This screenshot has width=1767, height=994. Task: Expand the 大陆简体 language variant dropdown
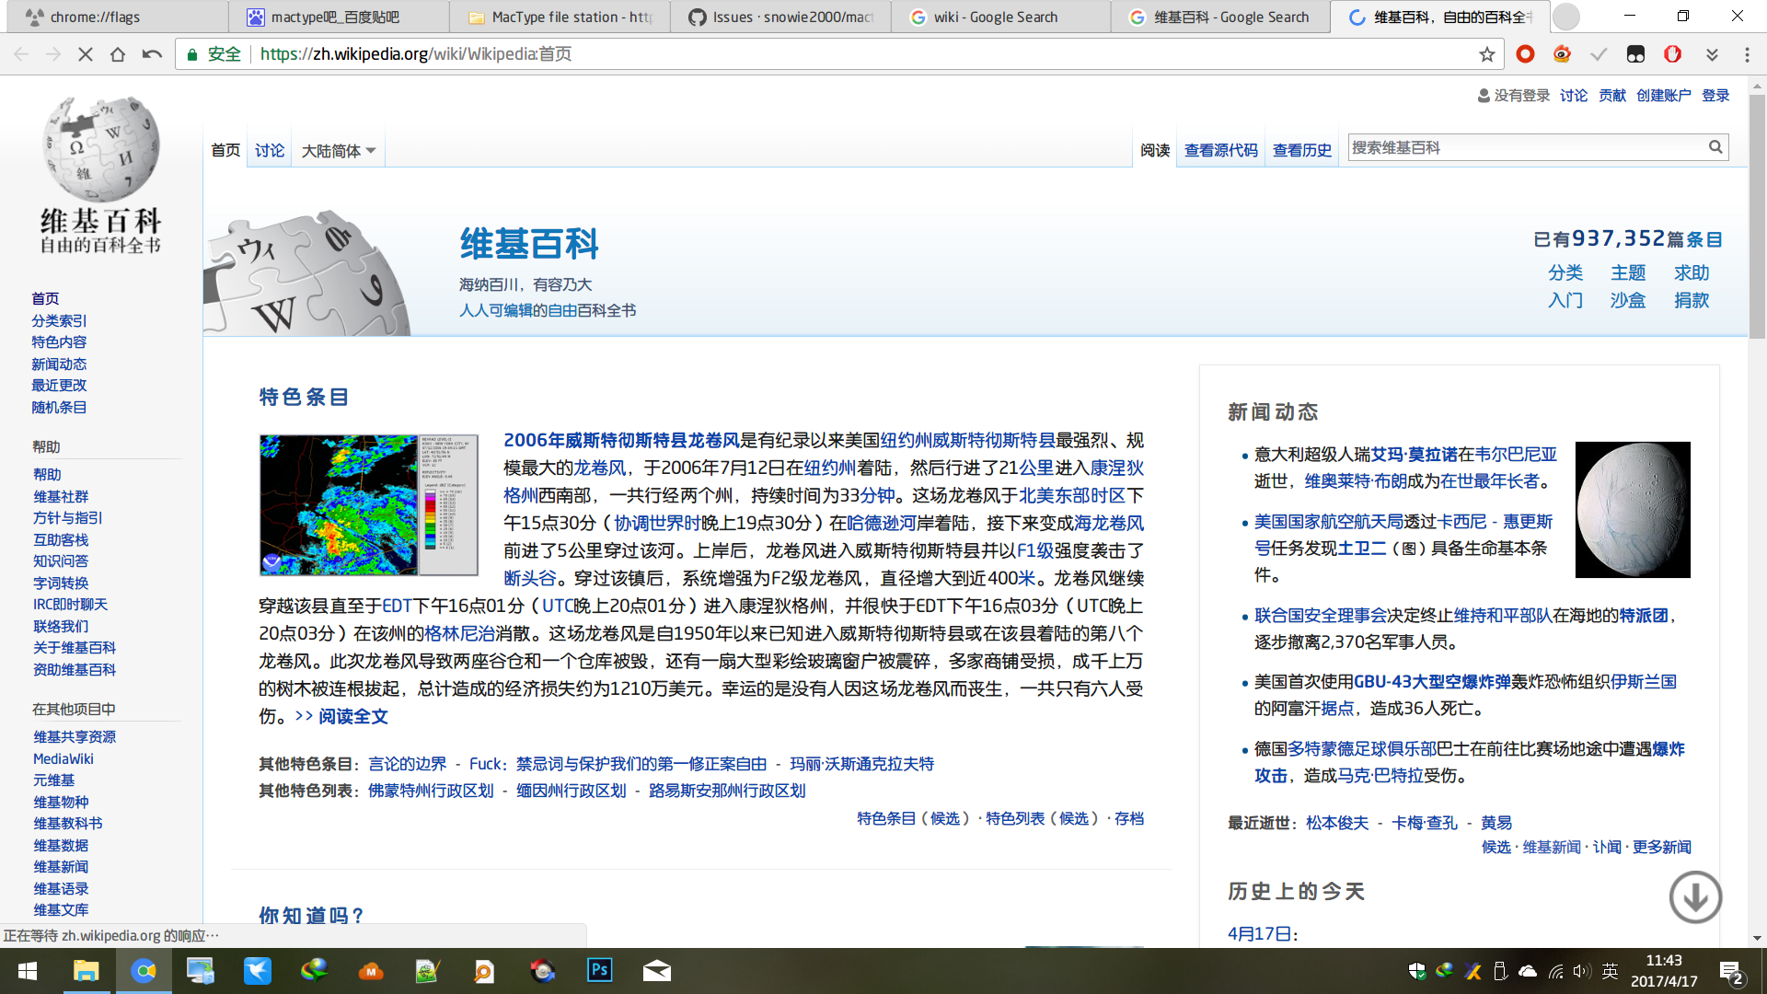(x=338, y=150)
